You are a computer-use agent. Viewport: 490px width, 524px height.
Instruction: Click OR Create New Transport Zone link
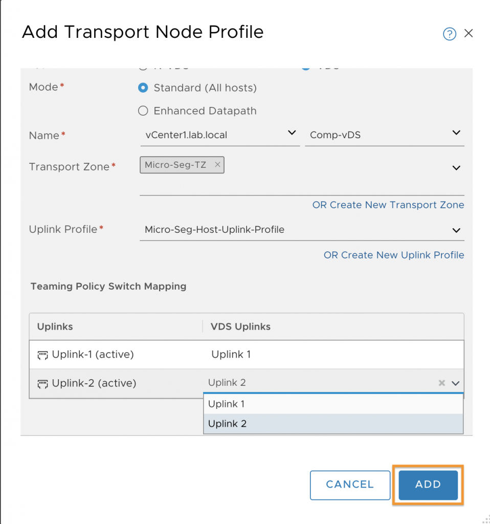(x=388, y=205)
